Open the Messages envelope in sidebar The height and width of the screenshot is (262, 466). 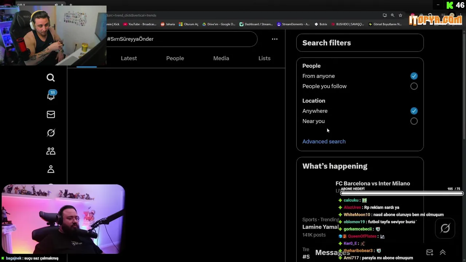point(51,115)
